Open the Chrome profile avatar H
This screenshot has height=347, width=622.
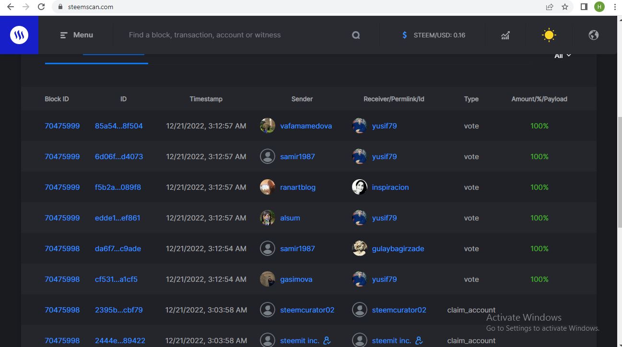click(599, 7)
